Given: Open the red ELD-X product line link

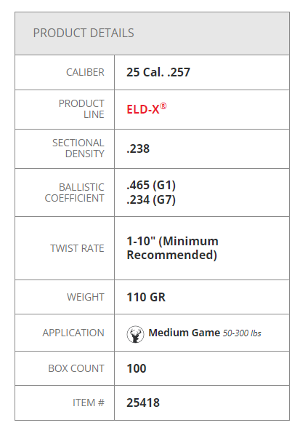Looking at the screenshot, I should click(x=147, y=108).
